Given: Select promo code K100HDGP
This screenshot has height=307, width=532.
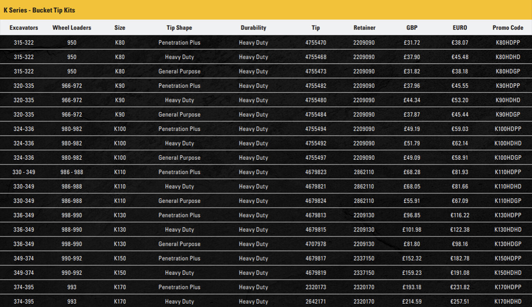Looking at the screenshot, I should [508, 158].
